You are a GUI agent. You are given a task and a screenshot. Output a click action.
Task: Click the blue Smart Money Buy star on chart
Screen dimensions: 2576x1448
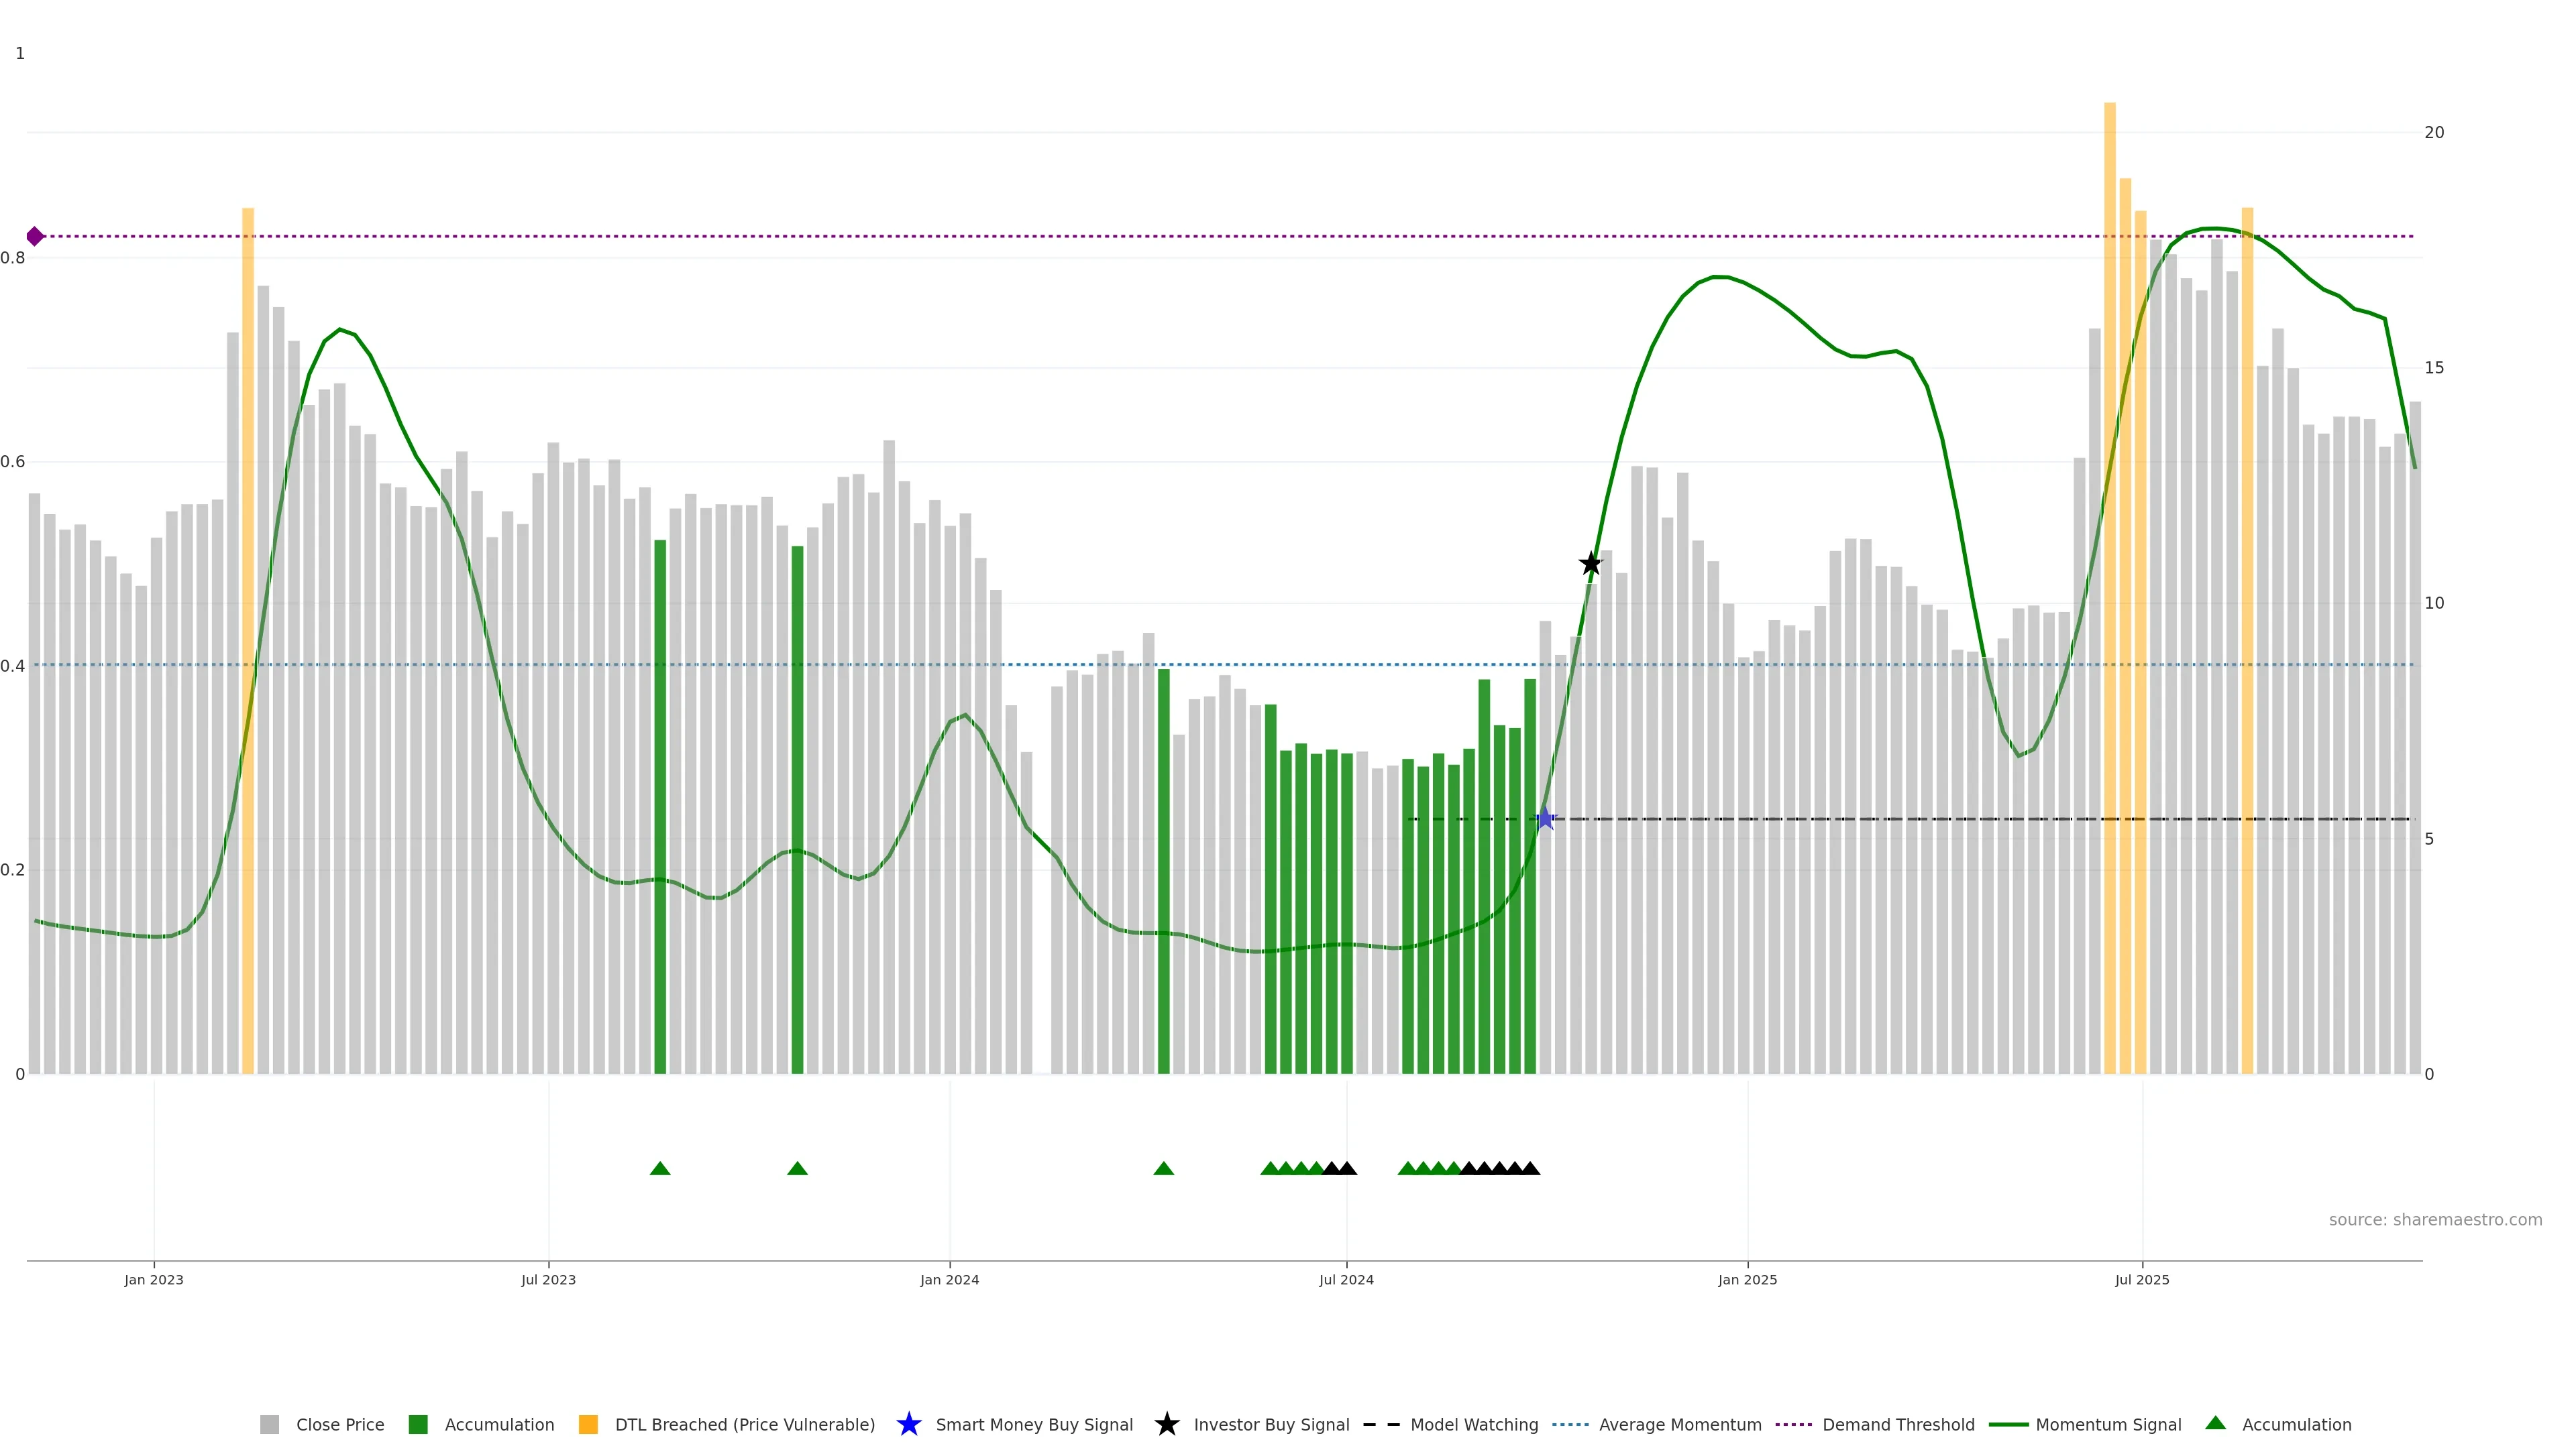pyautogui.click(x=1545, y=819)
